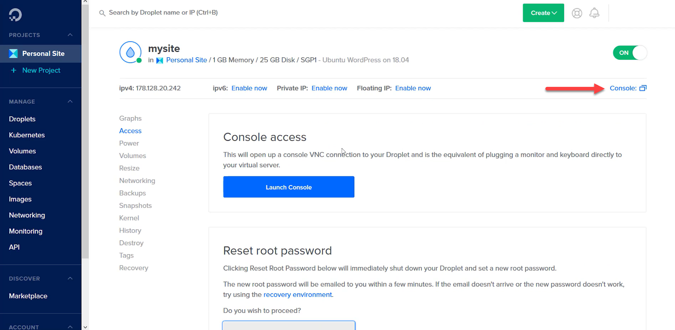
Task: Open the Power tab of the droplet
Action: 129,143
